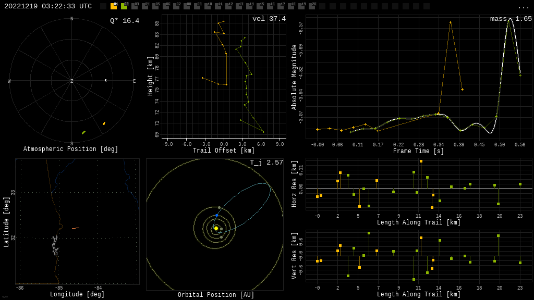This screenshot has width=534, height=300.
Task: Click the blue Earth marker in orbit plot
Action: [217, 216]
